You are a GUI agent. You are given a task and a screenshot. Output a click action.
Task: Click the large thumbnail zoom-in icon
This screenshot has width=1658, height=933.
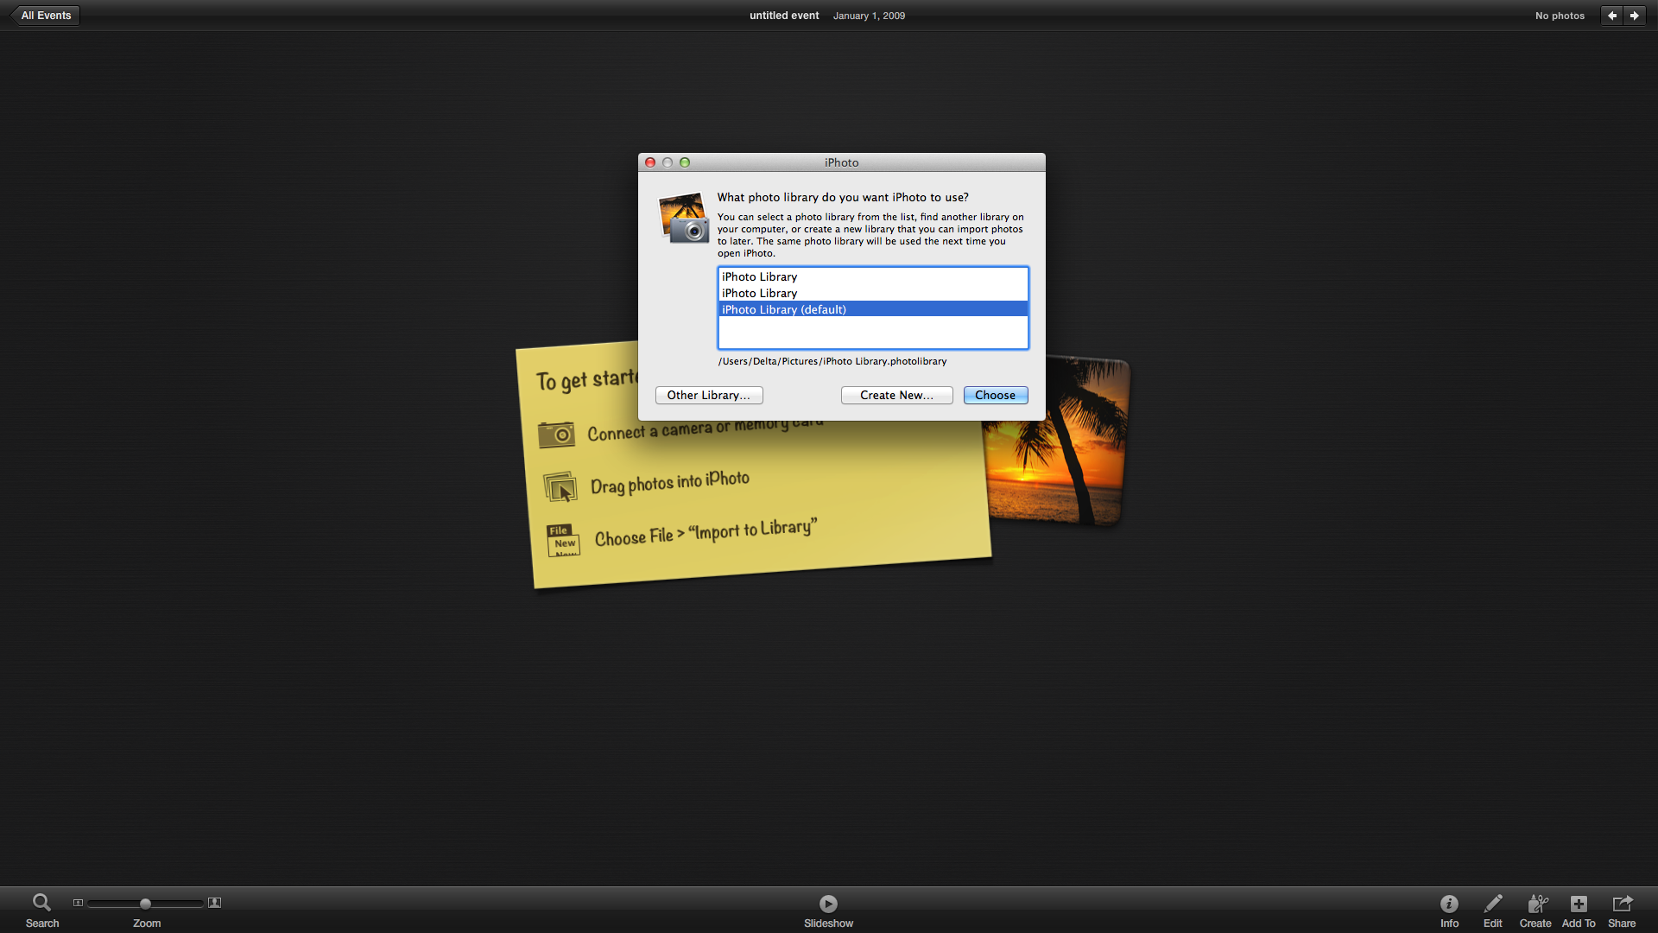pos(215,903)
